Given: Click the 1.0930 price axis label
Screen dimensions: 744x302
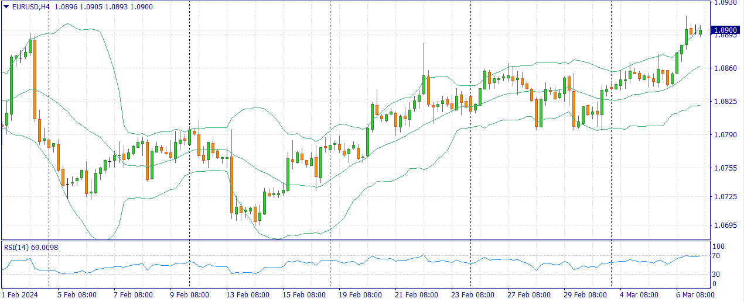Looking at the screenshot, I should coord(724,3).
